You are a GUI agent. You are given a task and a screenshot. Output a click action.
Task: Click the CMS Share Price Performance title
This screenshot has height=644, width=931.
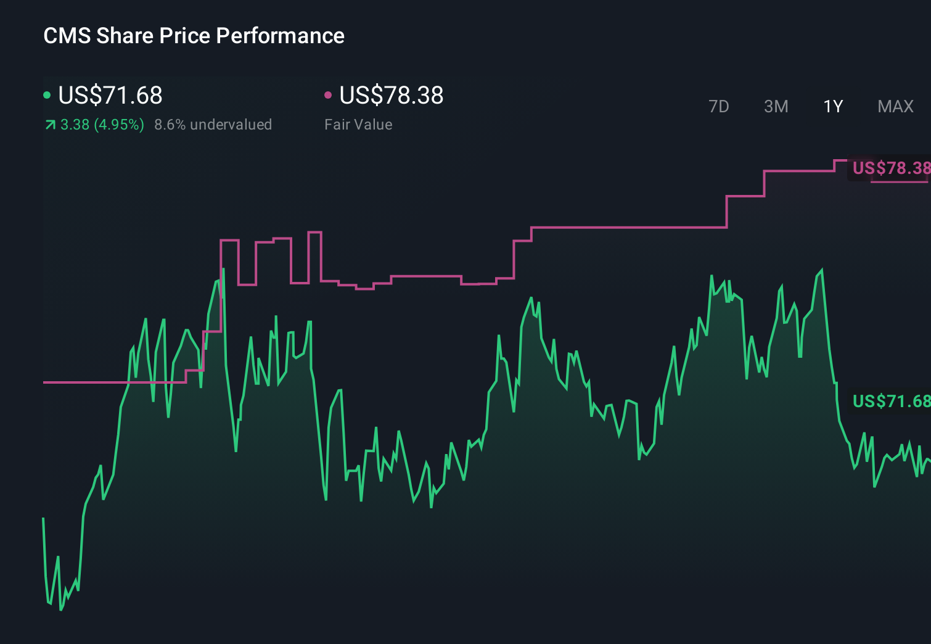point(193,36)
